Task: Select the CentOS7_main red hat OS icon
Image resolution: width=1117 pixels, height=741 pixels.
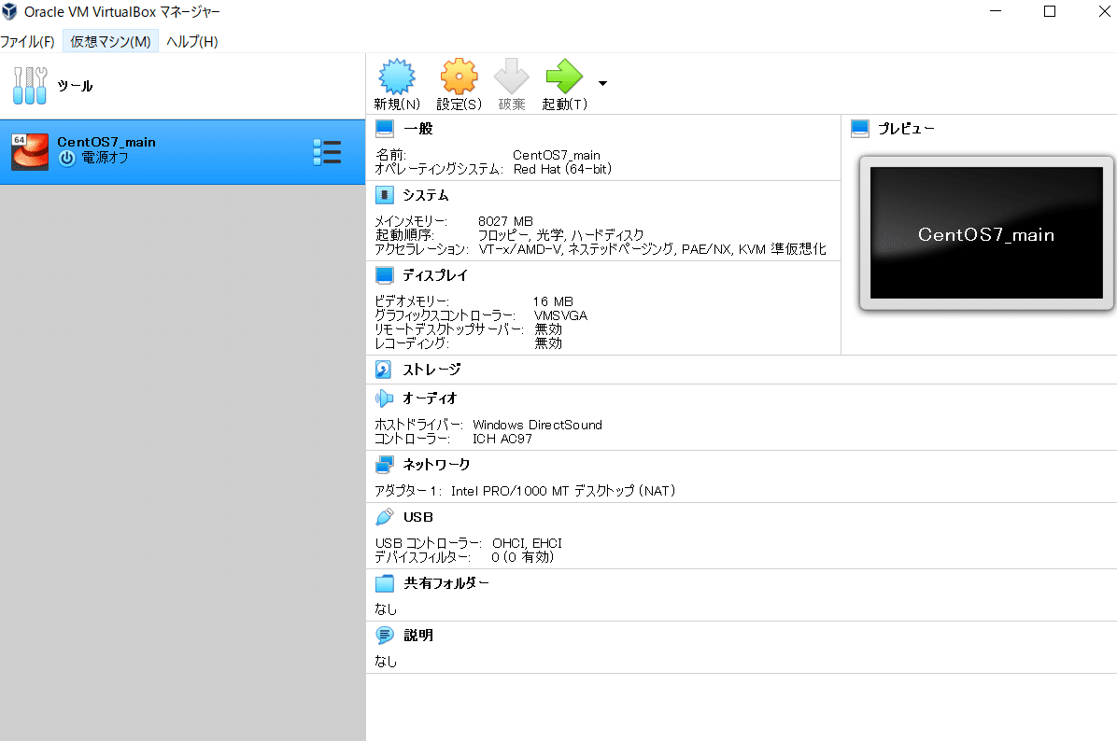Action: click(x=30, y=151)
